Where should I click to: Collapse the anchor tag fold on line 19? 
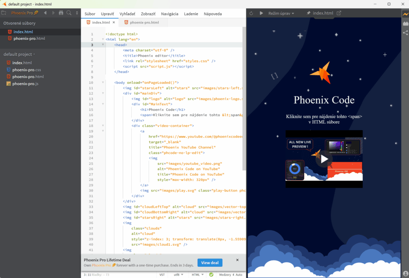(103, 131)
